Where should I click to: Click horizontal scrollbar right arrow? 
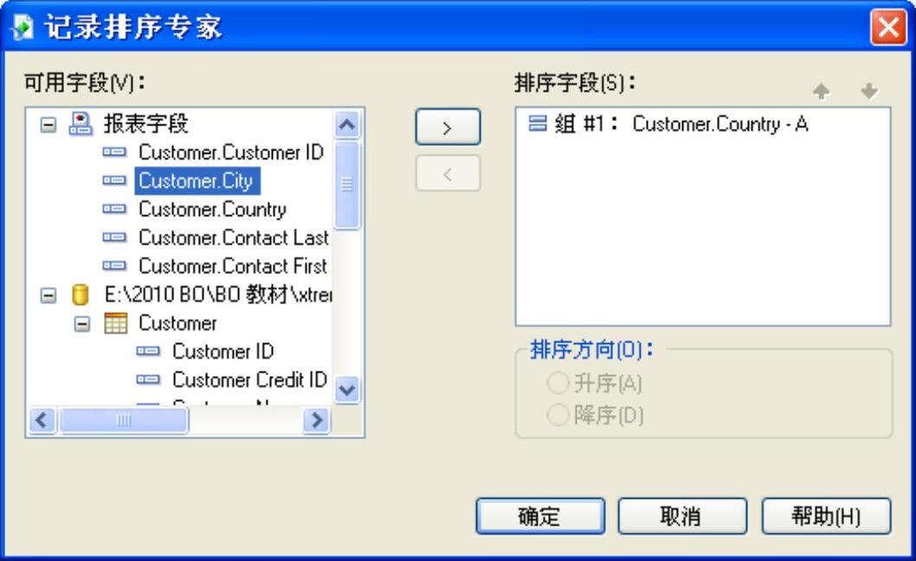[x=317, y=420]
